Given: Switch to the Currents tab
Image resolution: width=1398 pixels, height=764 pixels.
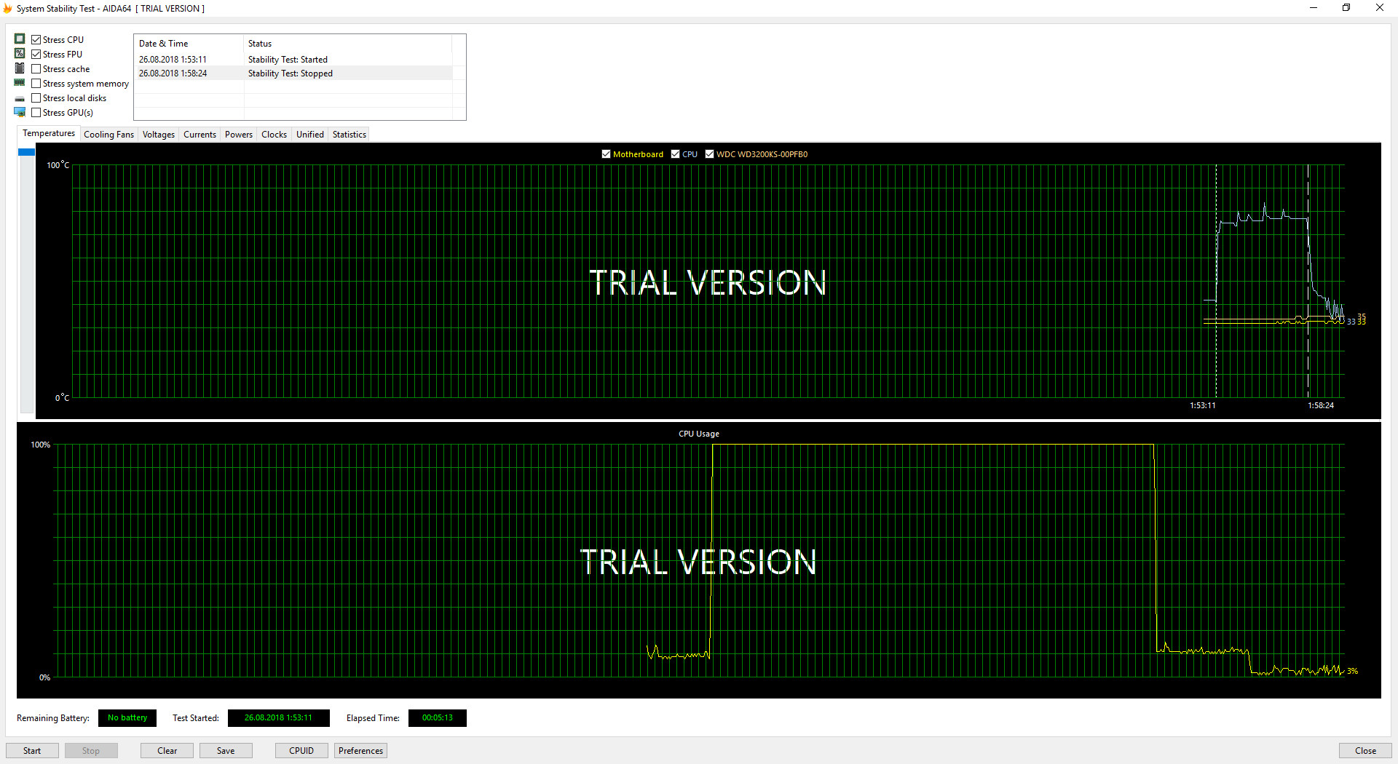Looking at the screenshot, I should click(x=200, y=135).
